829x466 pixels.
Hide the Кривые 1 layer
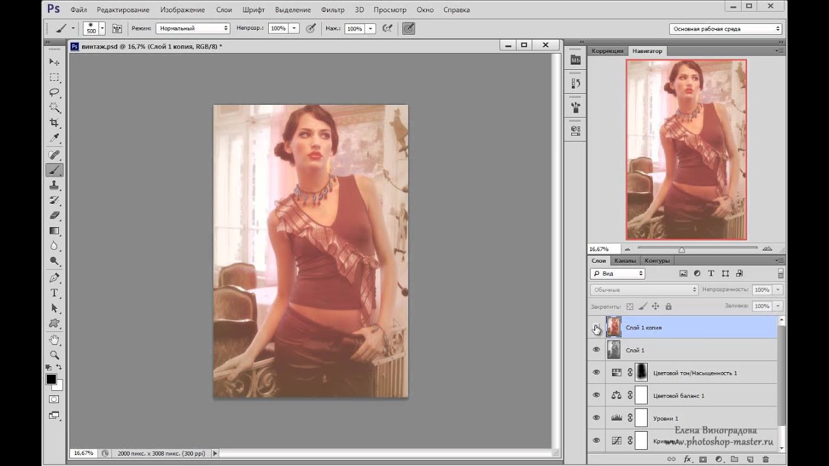[596, 441]
